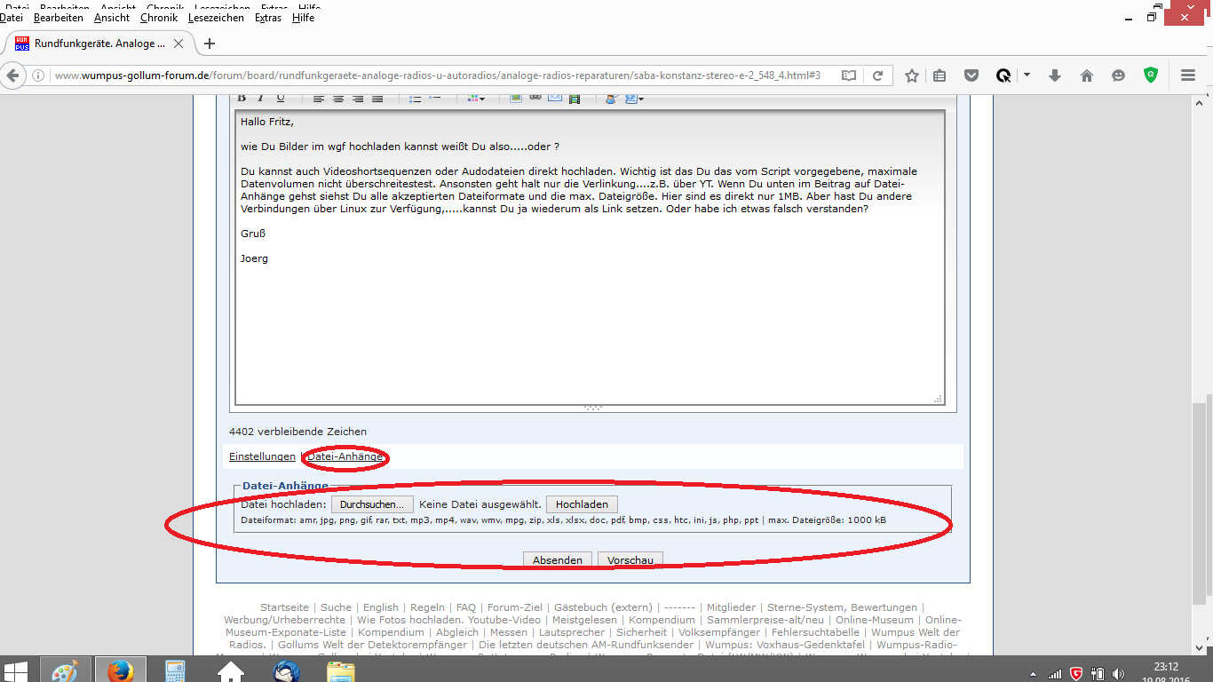
Task: Click the green shield extension icon
Action: 1151,75
